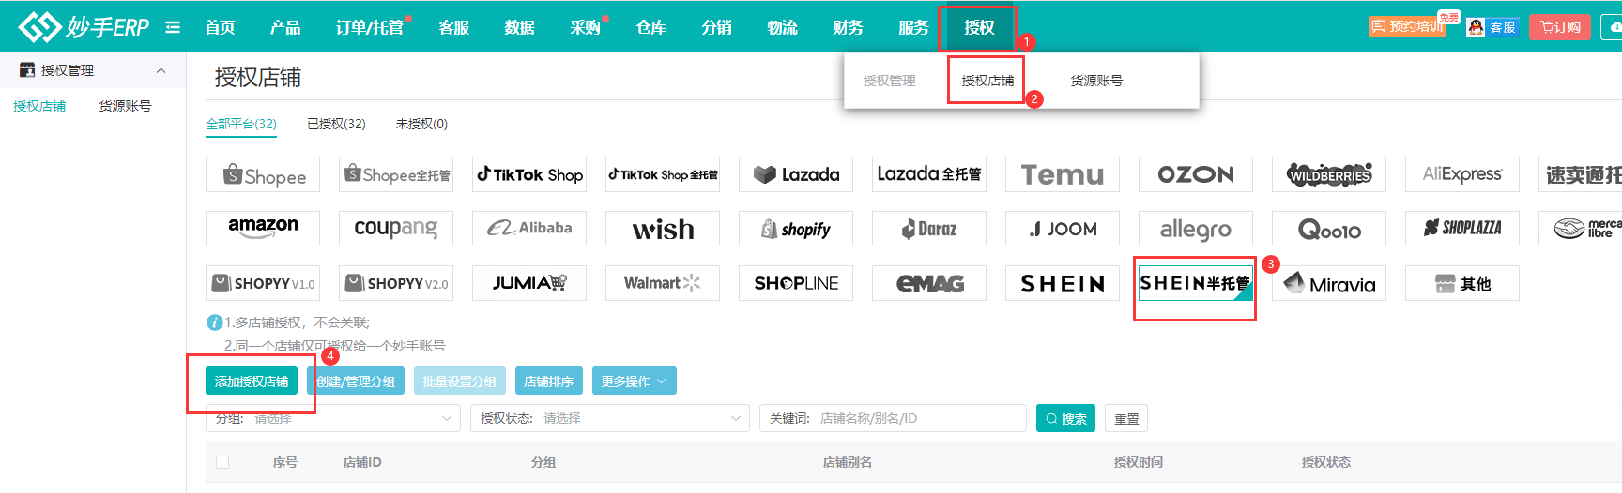Select the 其他 platform tile
Viewport: 1622px width, 493px height.
coord(1462,283)
